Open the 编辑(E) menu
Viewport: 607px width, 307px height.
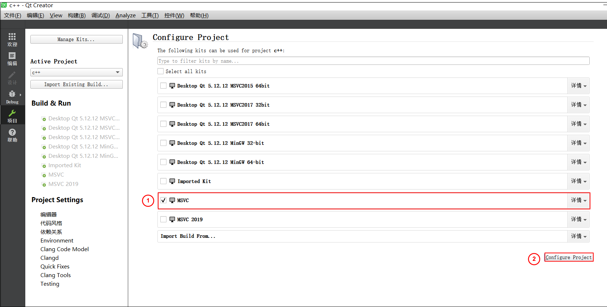point(35,15)
